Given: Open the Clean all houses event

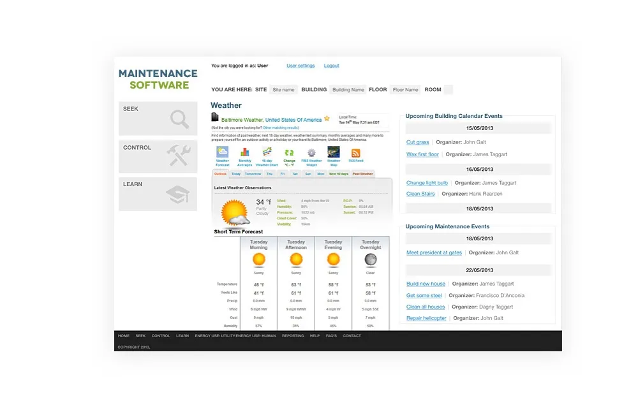Looking at the screenshot, I should coord(426,307).
